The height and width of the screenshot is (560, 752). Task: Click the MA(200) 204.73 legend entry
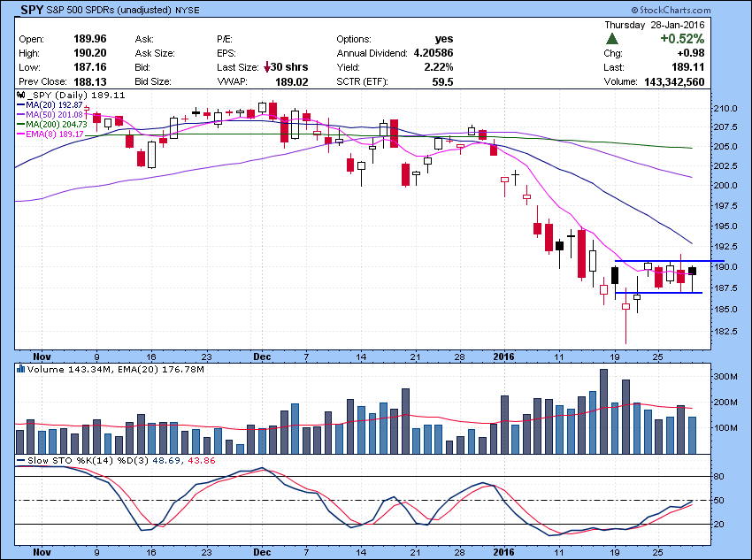pos(52,124)
